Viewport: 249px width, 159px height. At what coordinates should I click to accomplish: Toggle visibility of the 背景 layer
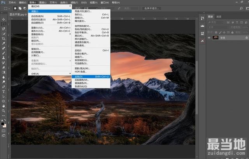pos(209,38)
